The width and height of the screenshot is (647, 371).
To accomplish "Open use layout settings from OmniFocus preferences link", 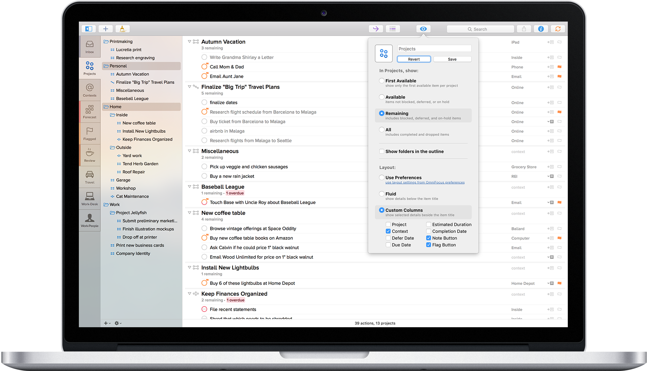I will coord(425,182).
